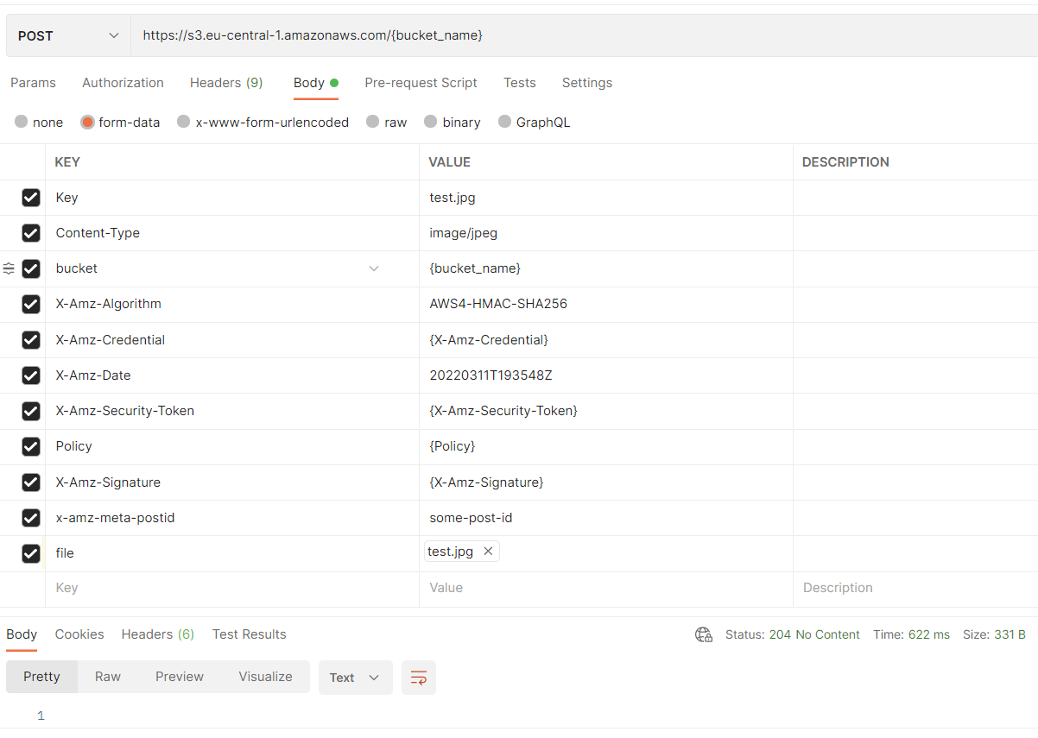Click the {X-Amz-Credential} value cell
Screen dimensions: 1038x738
click(605, 340)
